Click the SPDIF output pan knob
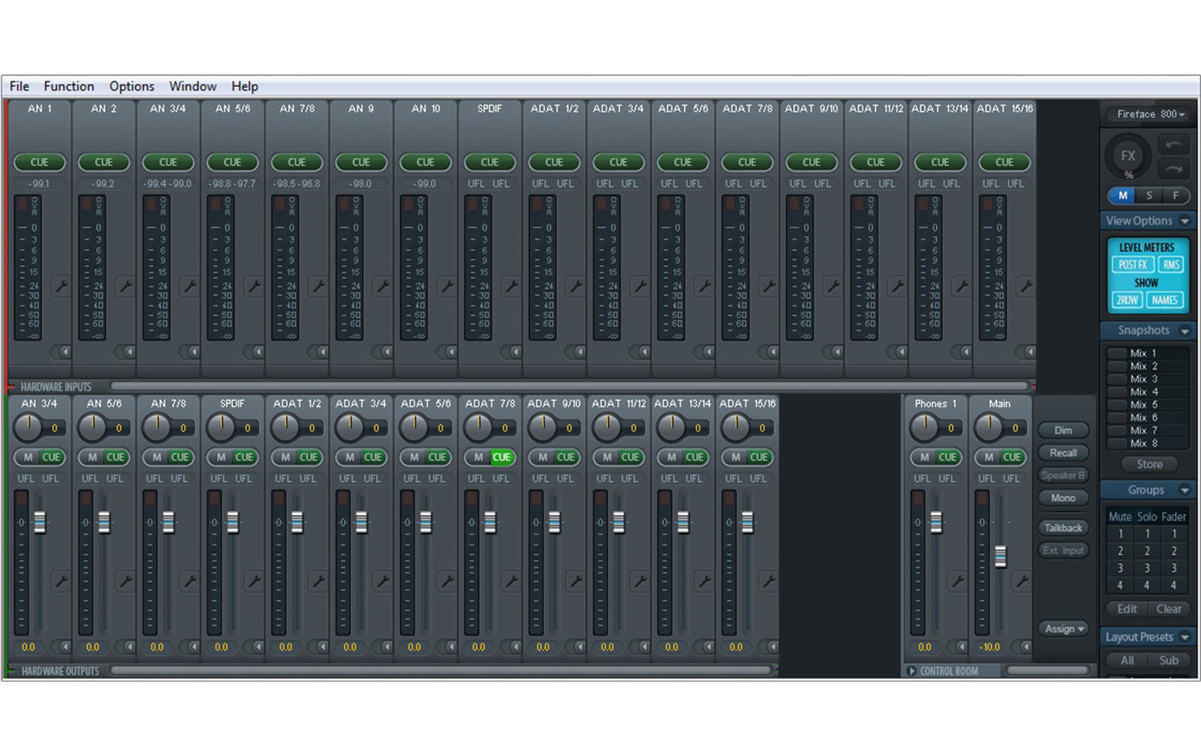 221,427
